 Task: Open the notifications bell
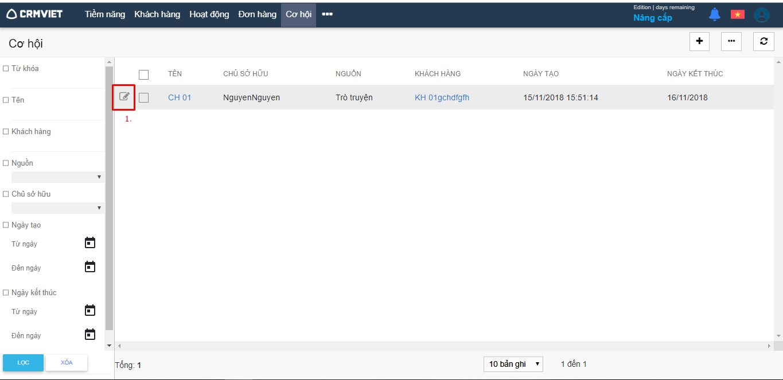[714, 15]
